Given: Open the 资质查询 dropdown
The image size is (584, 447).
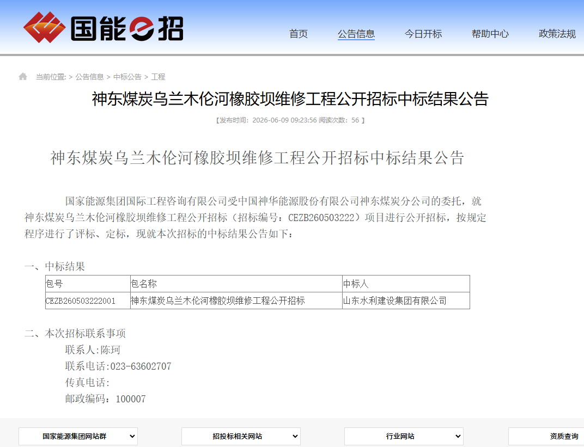Looking at the screenshot, I should click(546, 436).
